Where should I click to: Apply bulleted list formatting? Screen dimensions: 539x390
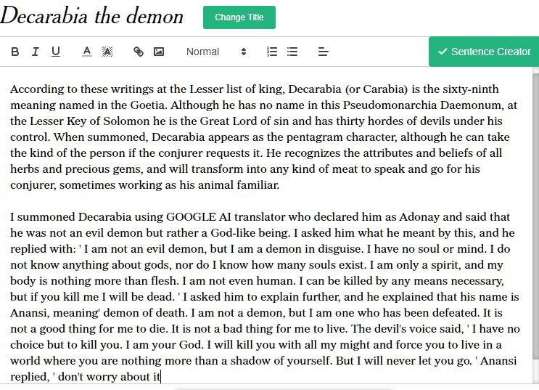point(292,52)
